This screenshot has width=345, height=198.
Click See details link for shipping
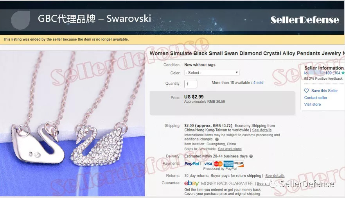pos(262,130)
